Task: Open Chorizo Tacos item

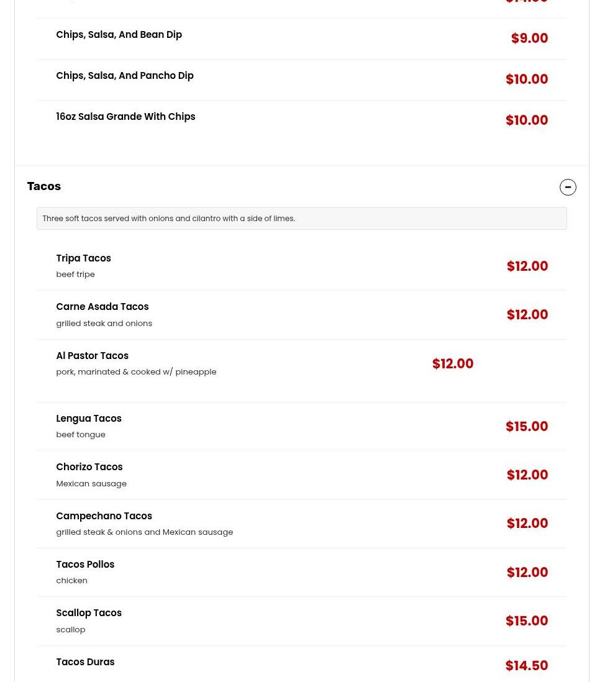Action: [x=89, y=467]
